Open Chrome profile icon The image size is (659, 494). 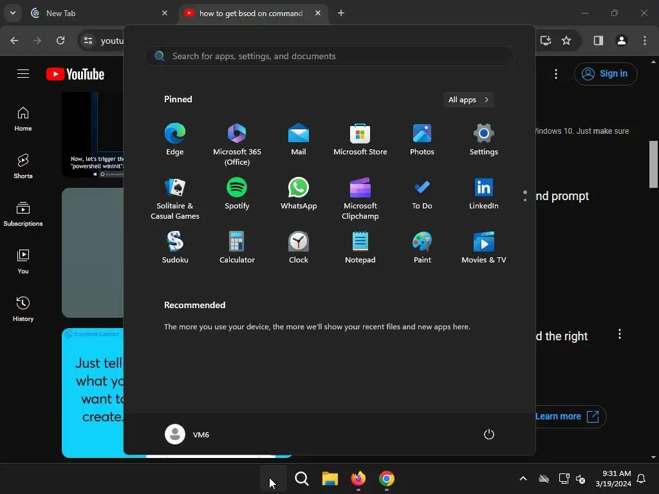pos(622,41)
